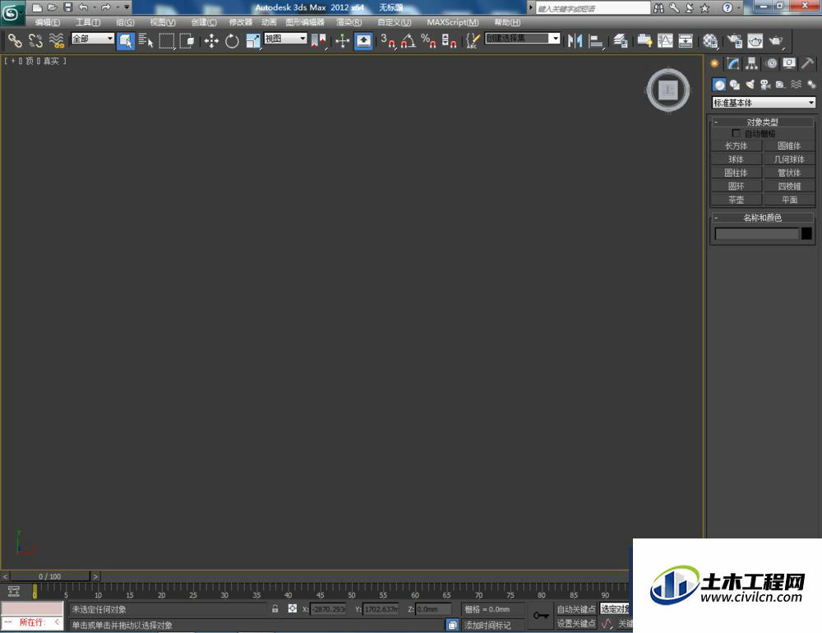This screenshot has width=822, height=633.
Task: Open the Select by Name list icon
Action: coord(145,41)
